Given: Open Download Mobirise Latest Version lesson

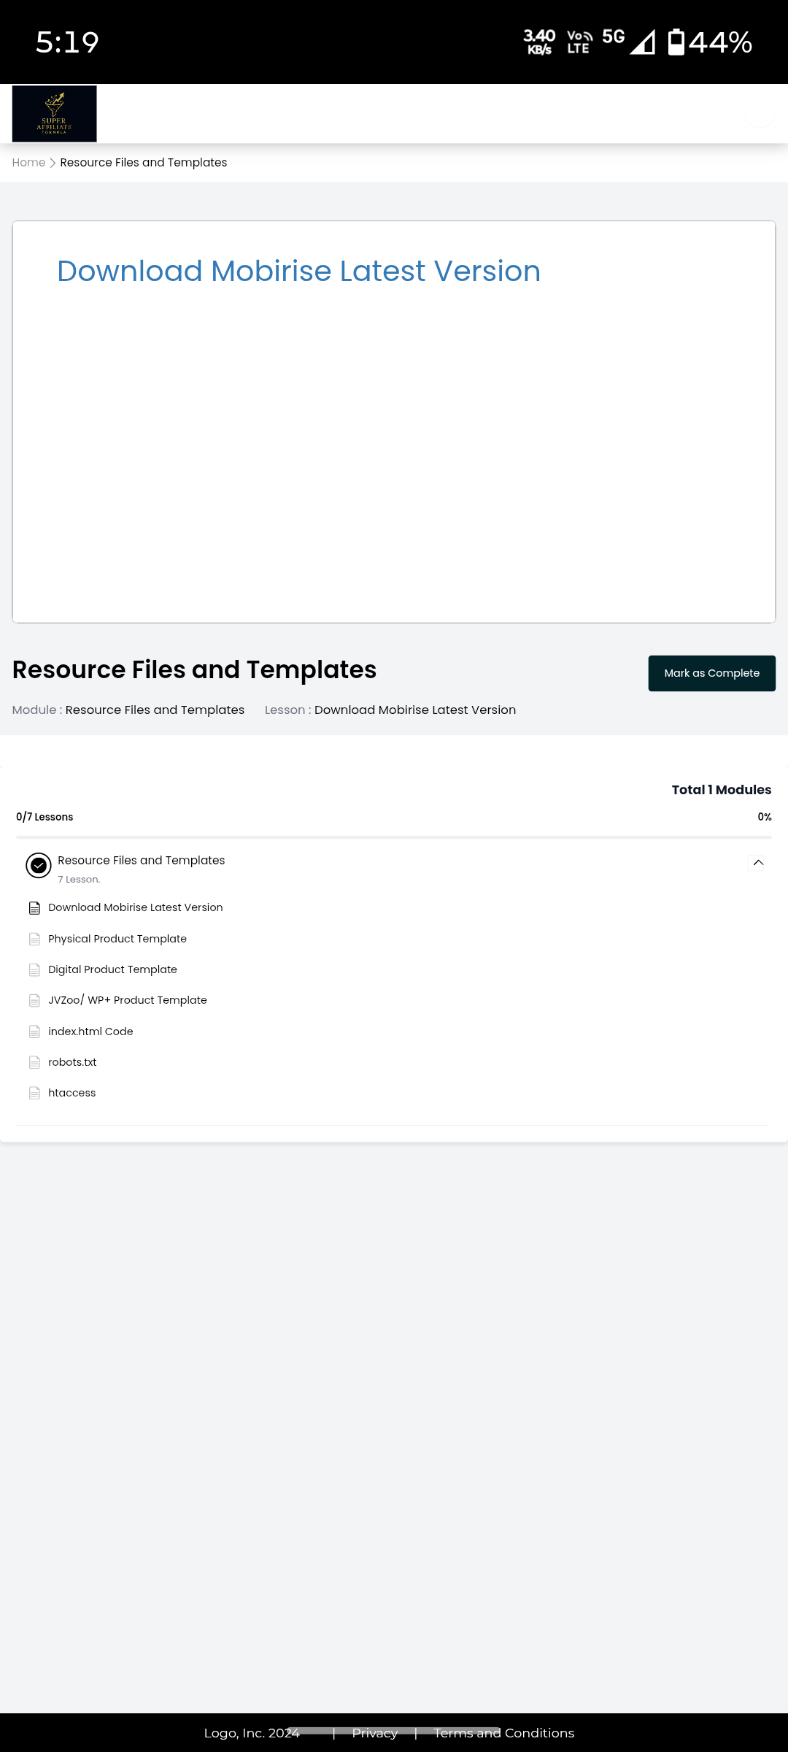Looking at the screenshot, I should (x=136, y=907).
